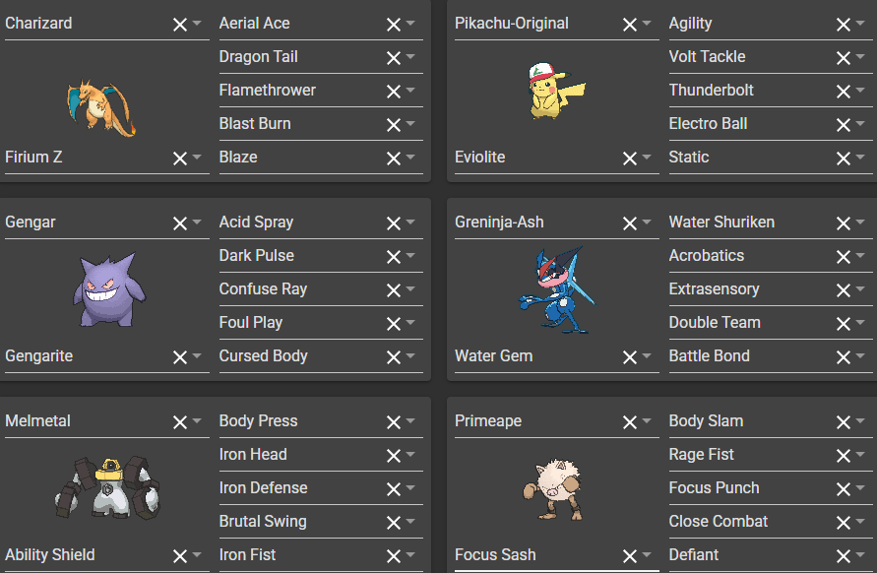Remove the Foul Play move

[x=394, y=324]
